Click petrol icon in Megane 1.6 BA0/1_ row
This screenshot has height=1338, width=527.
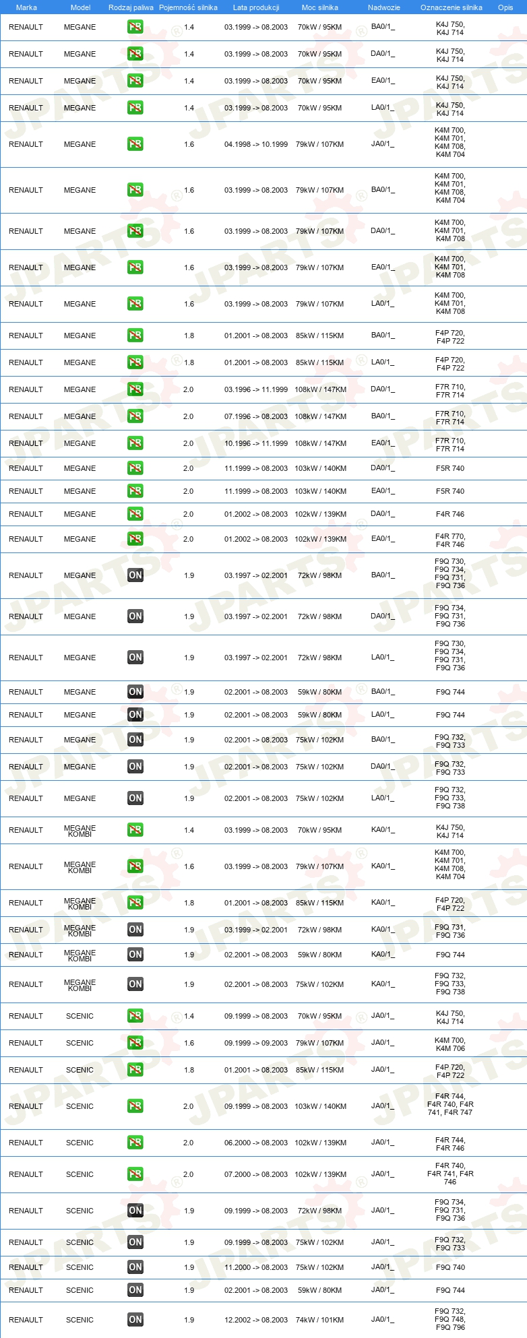(135, 190)
